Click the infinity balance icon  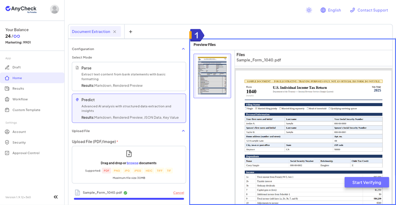point(17,36)
